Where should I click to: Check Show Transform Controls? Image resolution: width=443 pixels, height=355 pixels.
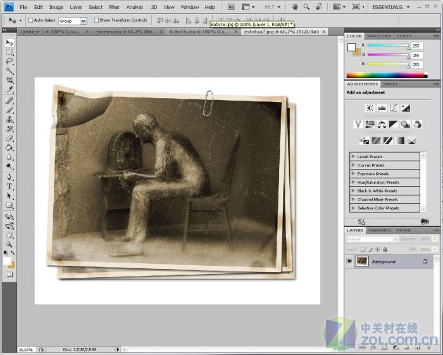96,20
